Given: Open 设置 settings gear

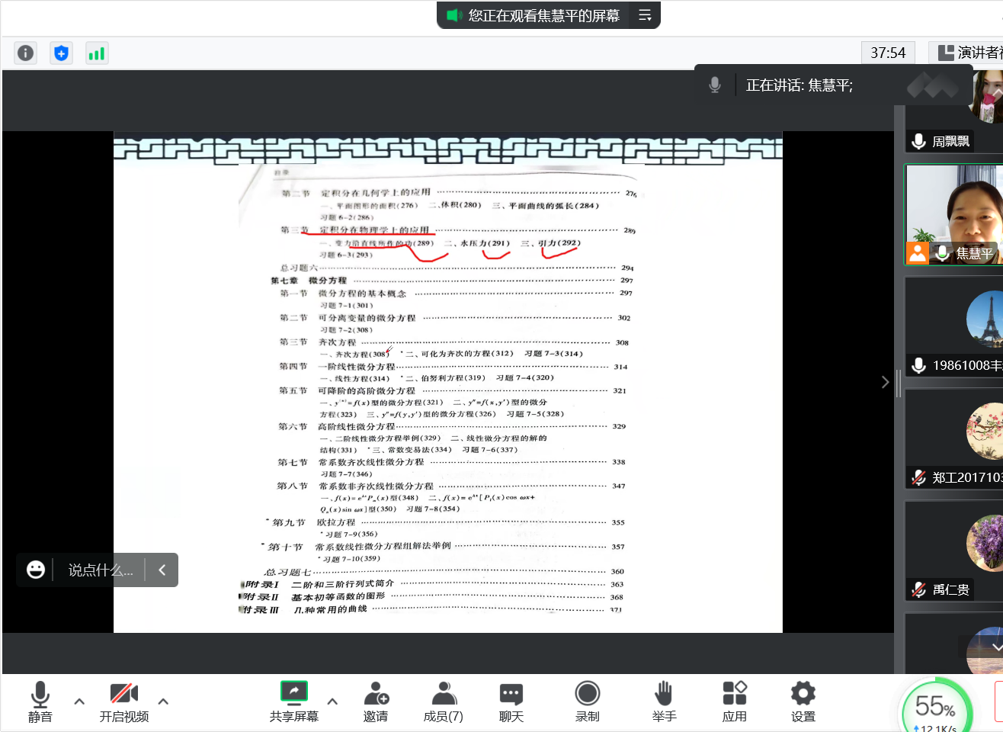Looking at the screenshot, I should click(x=803, y=701).
